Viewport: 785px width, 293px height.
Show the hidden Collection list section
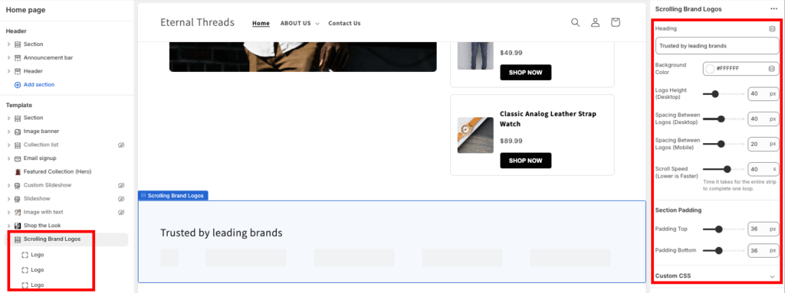(x=120, y=145)
